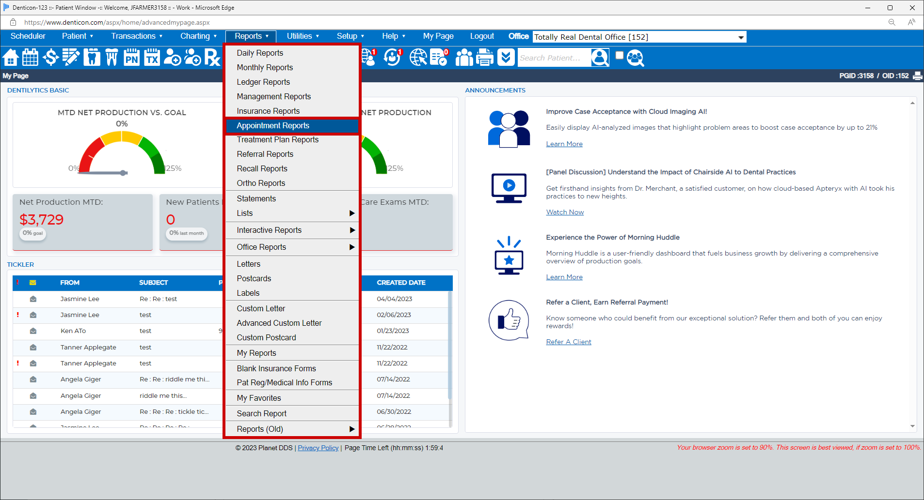Open Insurance Reports menu entry
The height and width of the screenshot is (500, 924).
point(292,111)
